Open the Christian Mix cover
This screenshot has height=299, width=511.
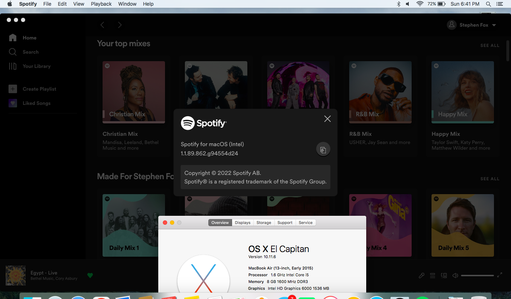coord(134,92)
